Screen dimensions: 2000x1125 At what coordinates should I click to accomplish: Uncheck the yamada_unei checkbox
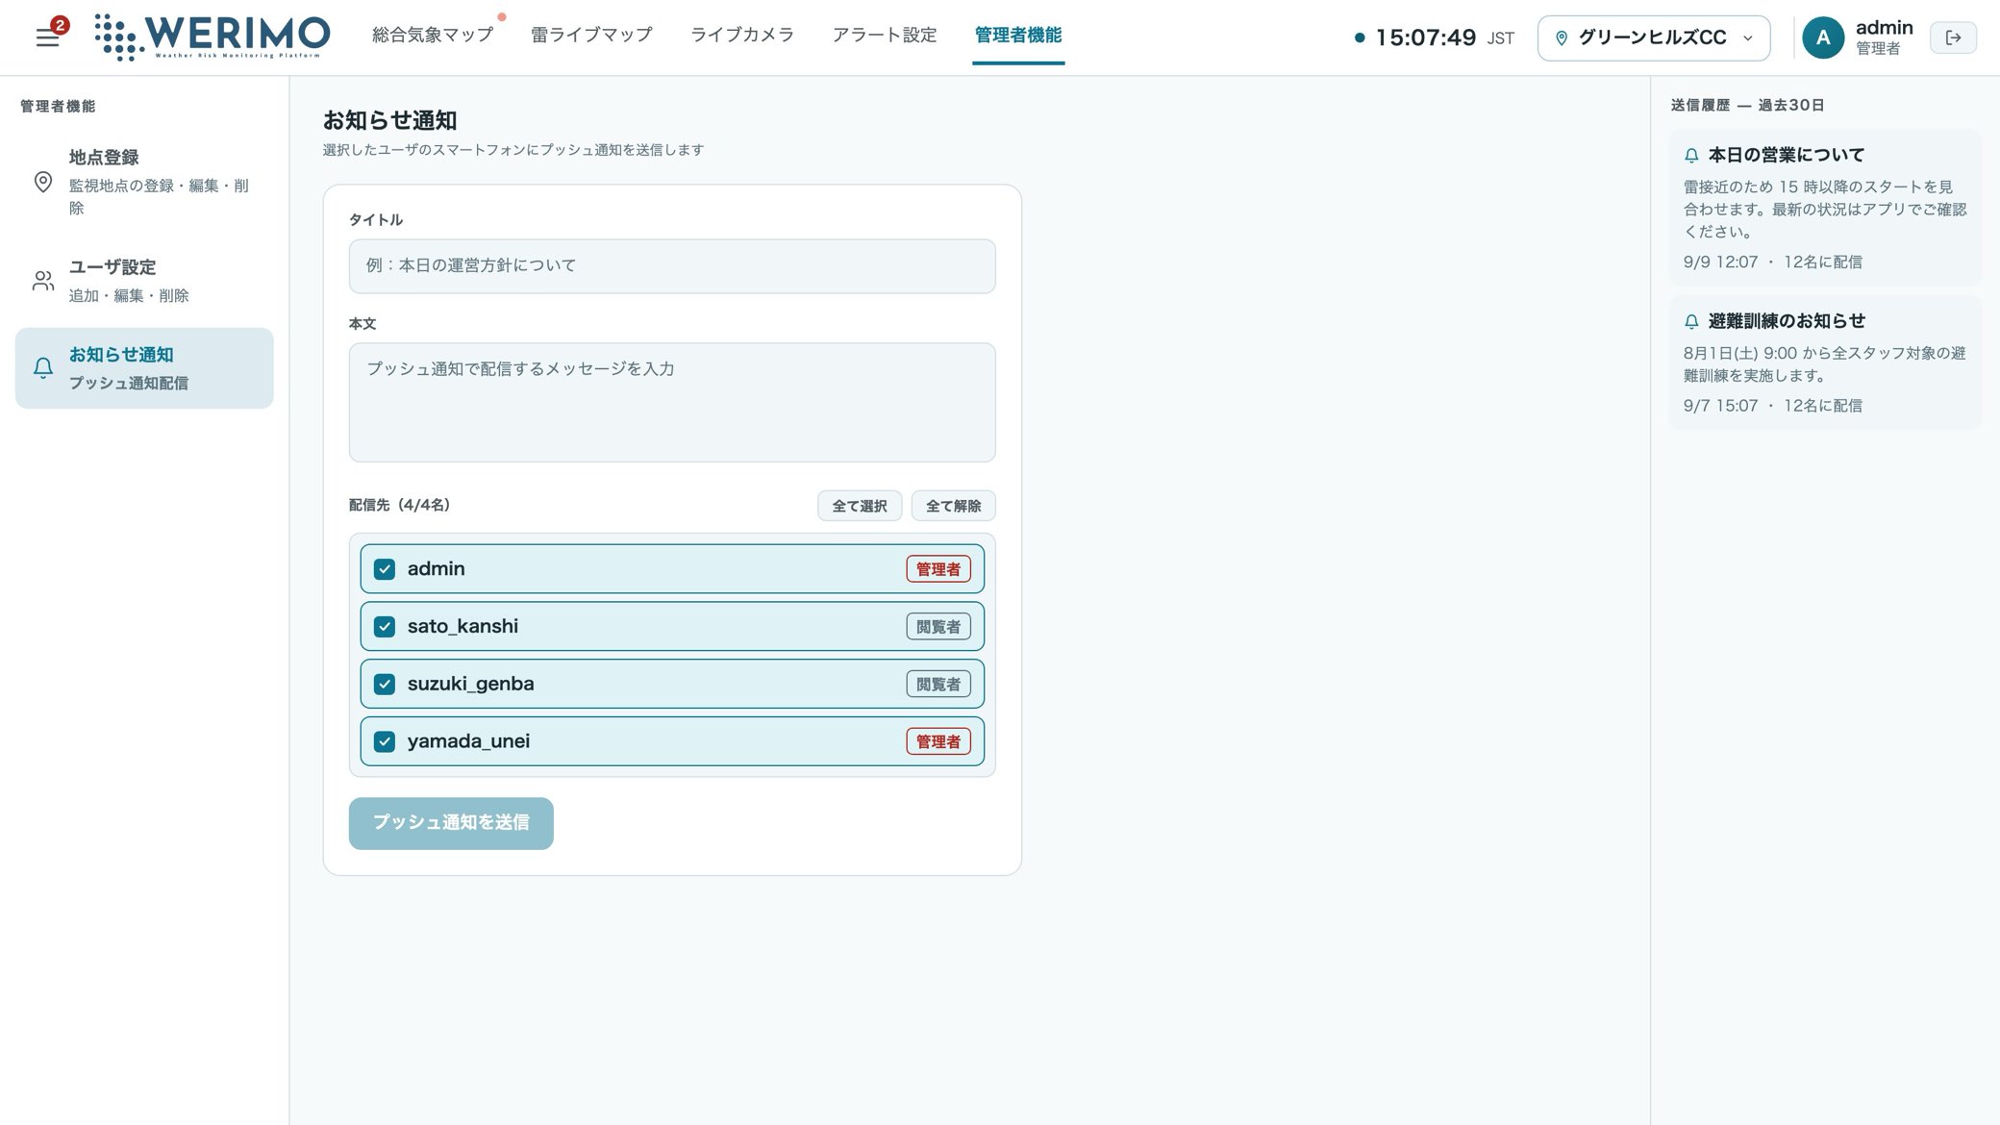click(x=385, y=741)
